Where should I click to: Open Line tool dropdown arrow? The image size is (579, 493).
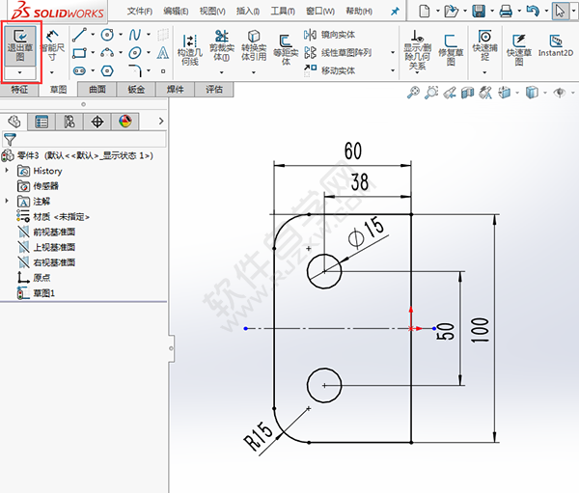(x=93, y=35)
